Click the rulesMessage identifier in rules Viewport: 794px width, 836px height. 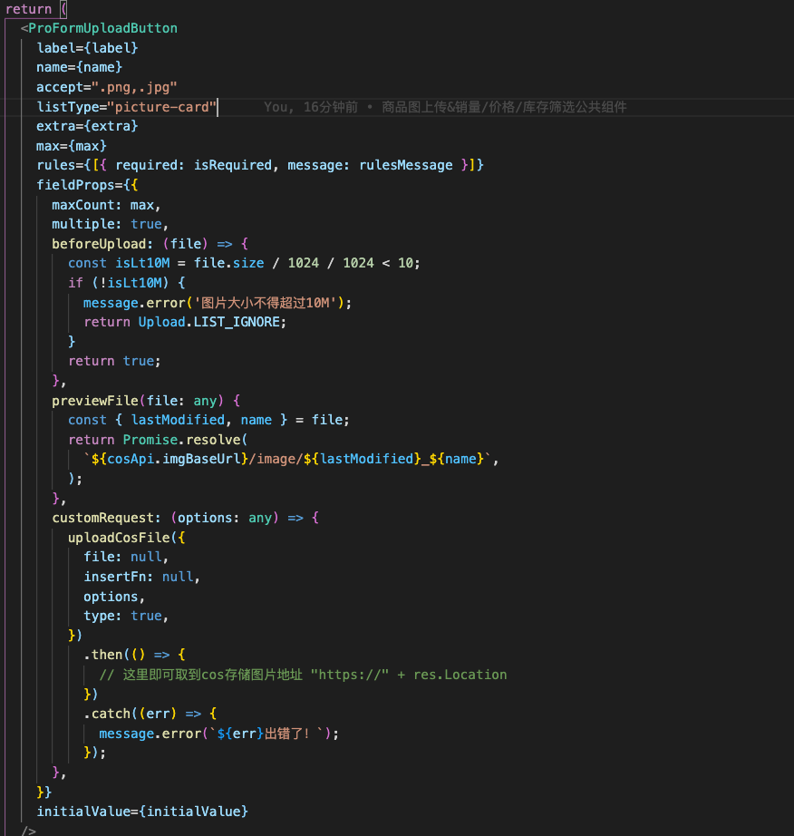click(406, 165)
